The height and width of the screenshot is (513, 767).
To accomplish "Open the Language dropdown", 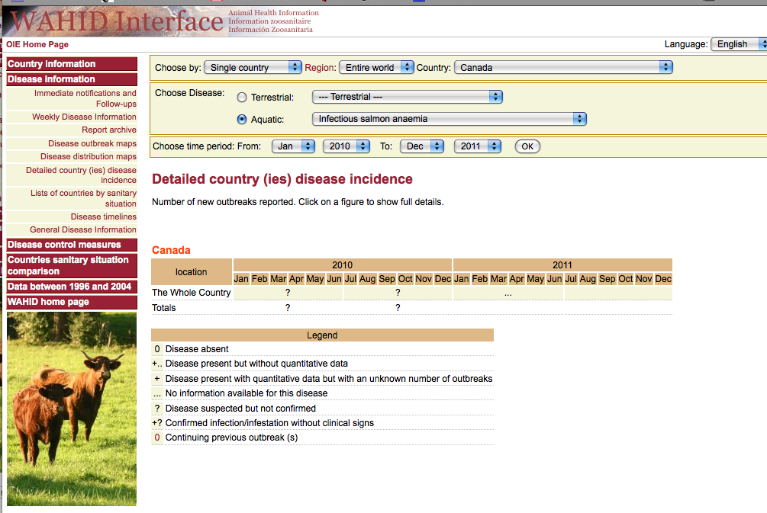I will point(737,44).
